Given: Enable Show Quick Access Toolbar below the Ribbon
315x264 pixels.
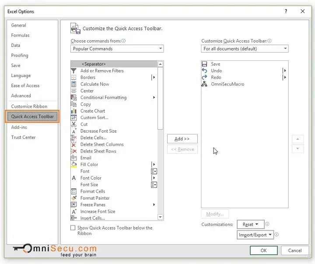Looking at the screenshot, I should 73,228.
